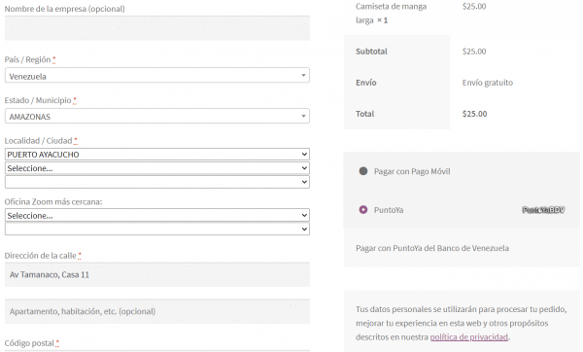Click the Total $25.00 amount
The width and height of the screenshot is (583, 352).
[x=474, y=114]
